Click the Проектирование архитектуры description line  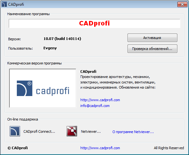115,77
